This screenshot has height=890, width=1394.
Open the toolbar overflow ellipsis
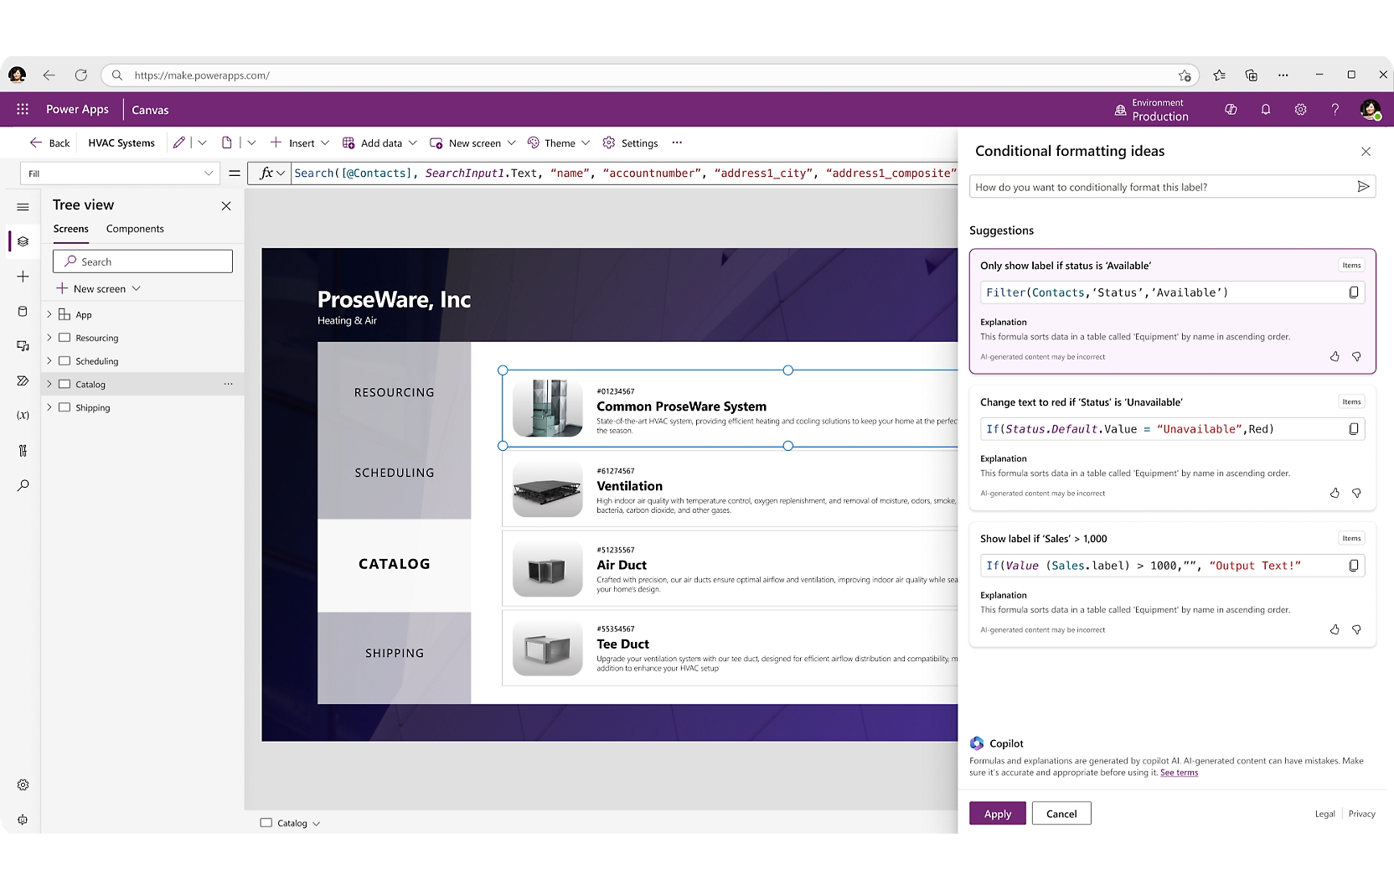pyautogui.click(x=677, y=142)
